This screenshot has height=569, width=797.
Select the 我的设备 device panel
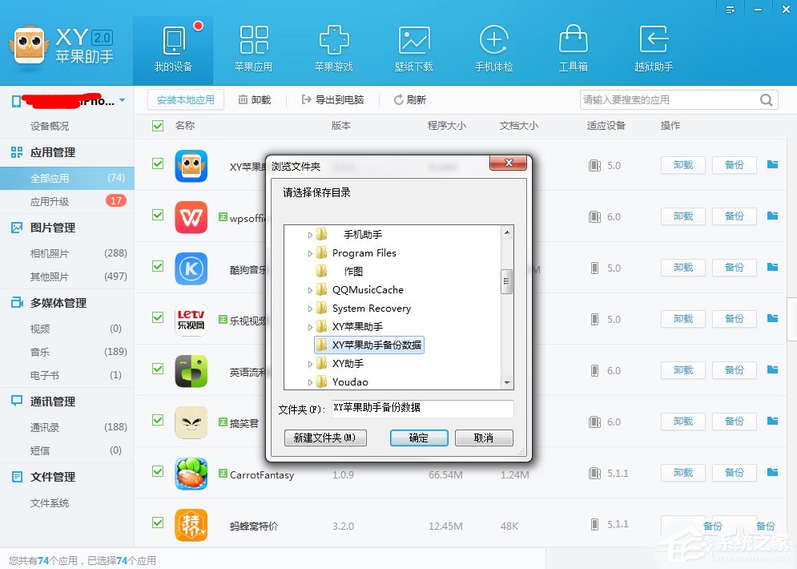174,48
